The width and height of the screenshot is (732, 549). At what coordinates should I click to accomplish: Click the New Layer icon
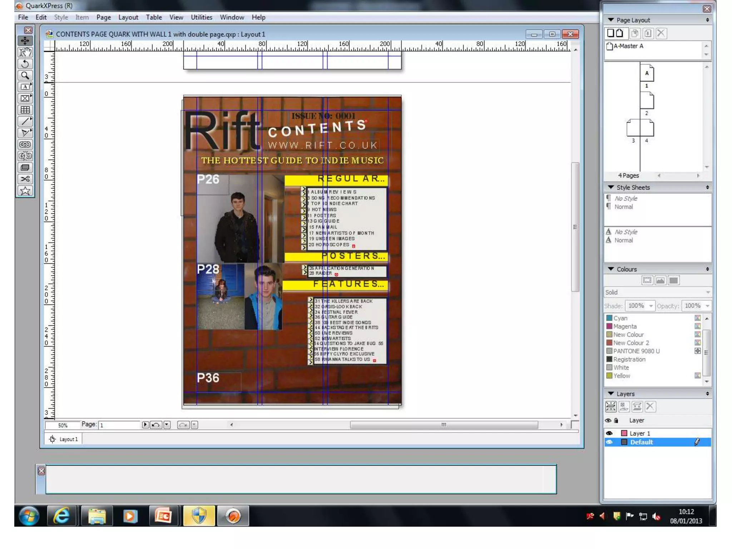click(x=611, y=406)
